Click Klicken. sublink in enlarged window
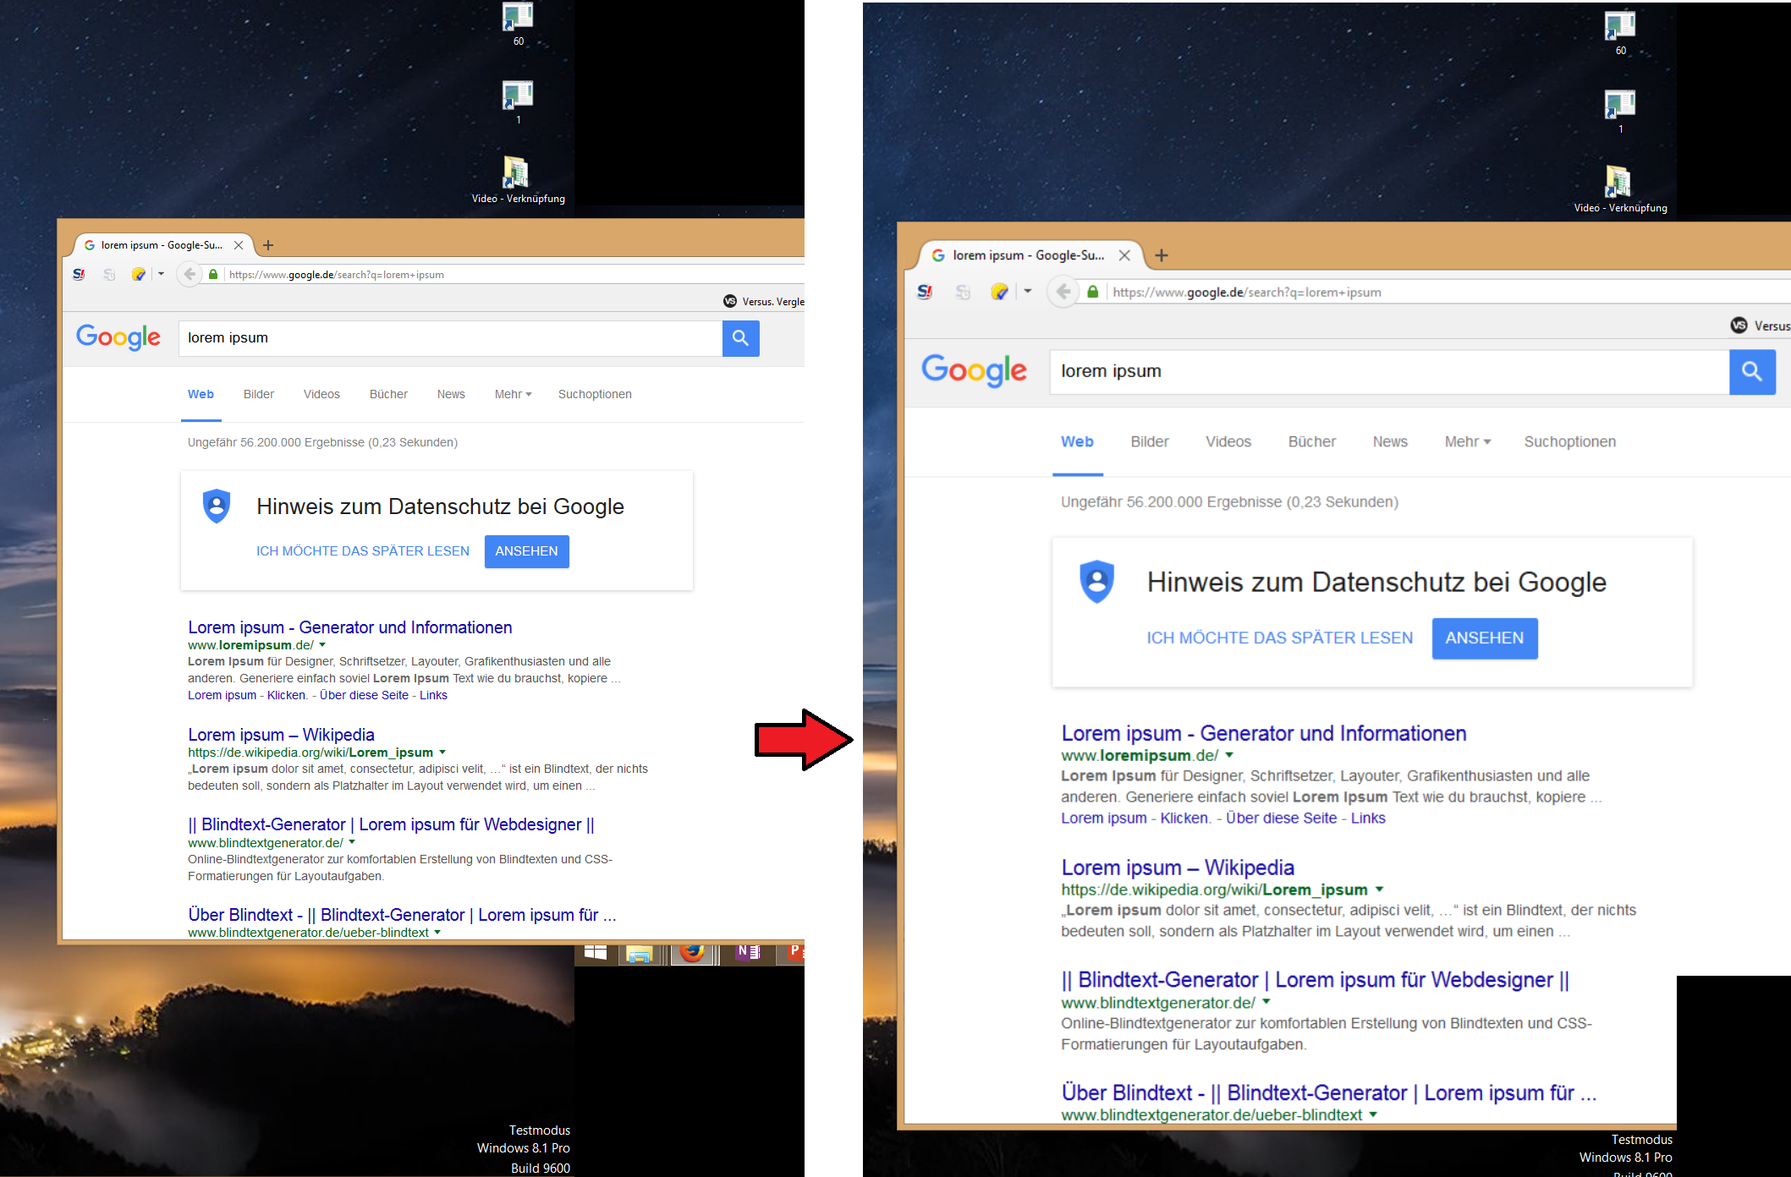The width and height of the screenshot is (1791, 1177). 1184,818
